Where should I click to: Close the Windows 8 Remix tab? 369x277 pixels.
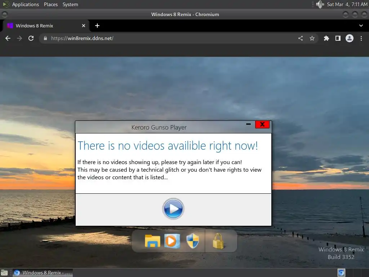pyautogui.click(x=84, y=26)
